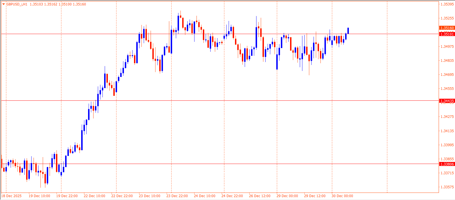Click the OHLC values 1.35103 1.35162 1.35100 1.35160
455x200 pixels.
(58, 4)
